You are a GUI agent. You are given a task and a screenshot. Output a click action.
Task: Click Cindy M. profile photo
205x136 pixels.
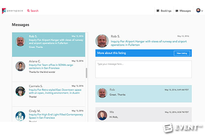(x=20, y=116)
